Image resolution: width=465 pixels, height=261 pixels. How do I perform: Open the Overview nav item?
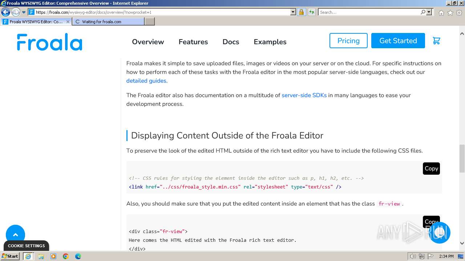(x=148, y=42)
